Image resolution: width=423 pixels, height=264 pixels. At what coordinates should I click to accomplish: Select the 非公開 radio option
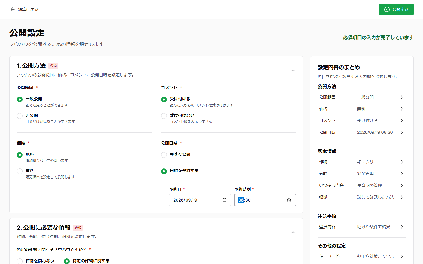pos(20,116)
